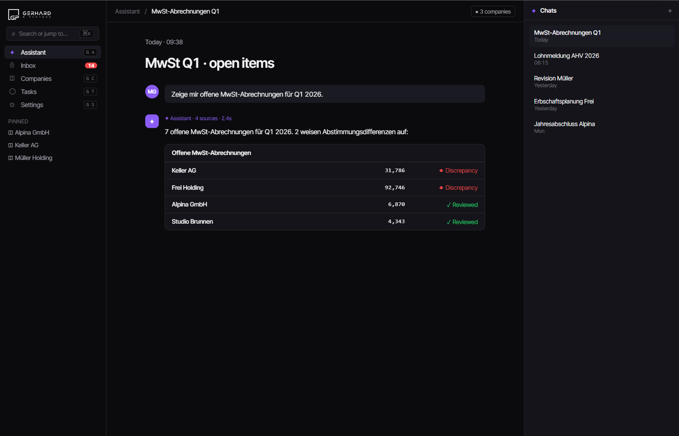Click the pinned Müller Holding company icon
Screen dimensions: 679x436
(10, 158)
